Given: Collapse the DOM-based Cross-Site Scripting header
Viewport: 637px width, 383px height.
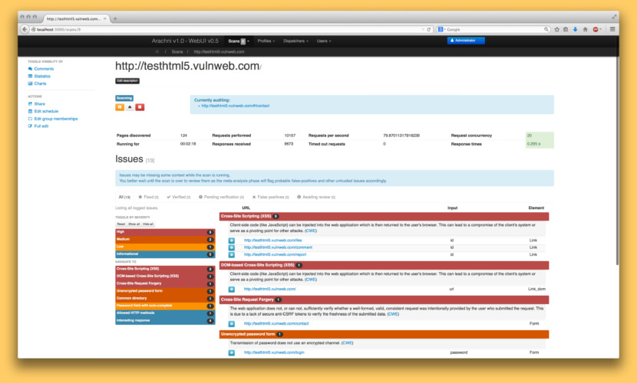Looking at the screenshot, I should click(384, 265).
